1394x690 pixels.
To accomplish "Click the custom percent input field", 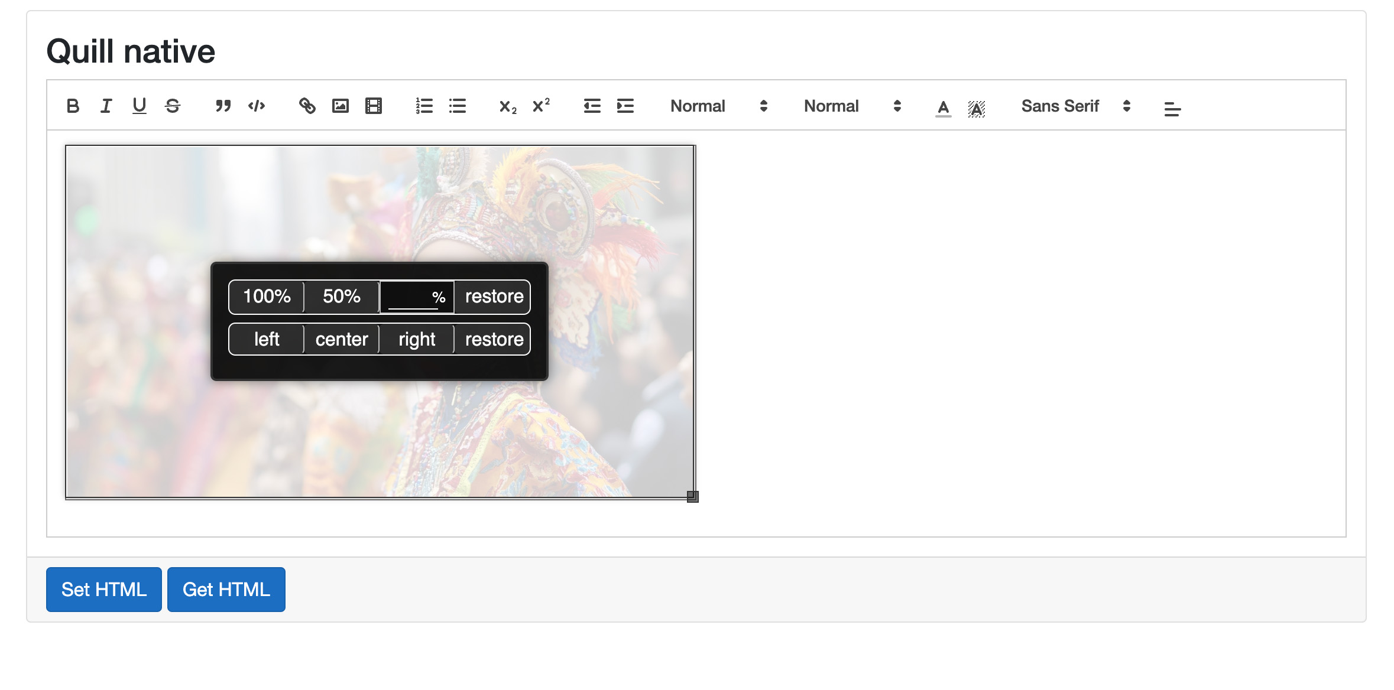I will pos(411,297).
